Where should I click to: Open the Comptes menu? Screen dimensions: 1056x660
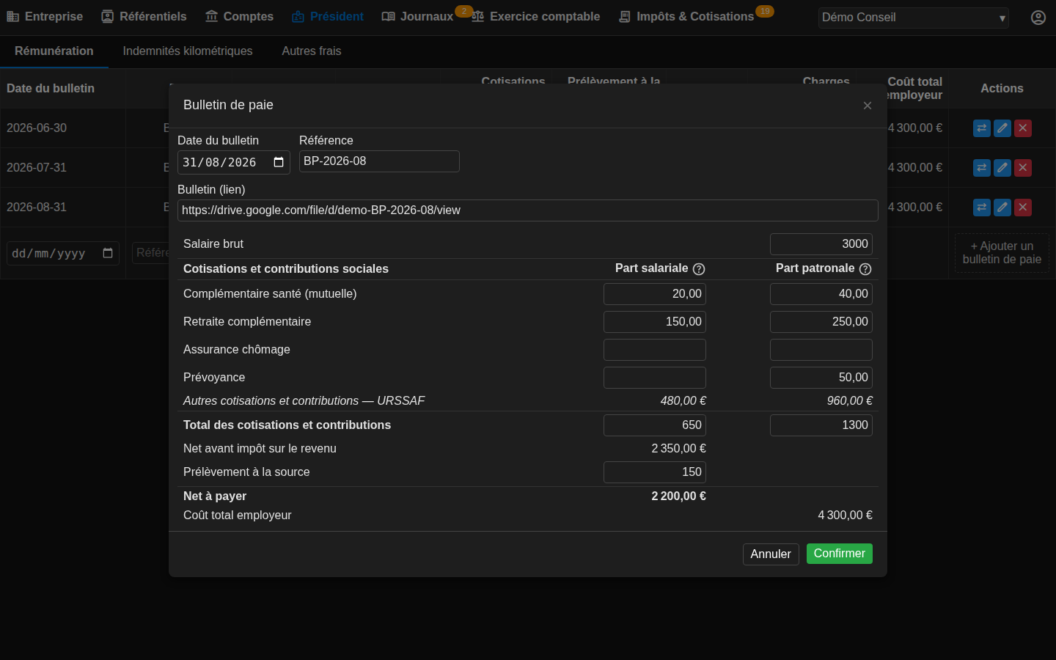point(239,16)
